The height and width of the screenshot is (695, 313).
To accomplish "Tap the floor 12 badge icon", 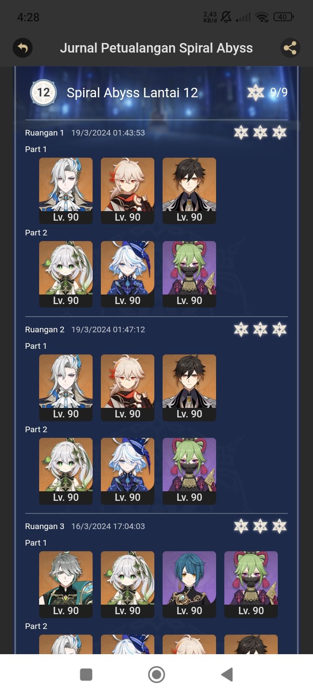I will [43, 93].
